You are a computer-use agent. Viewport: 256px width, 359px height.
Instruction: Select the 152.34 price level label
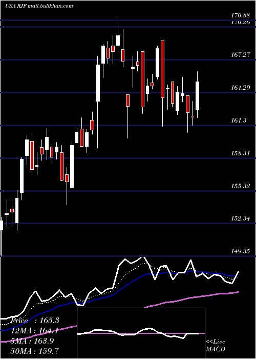[240, 218]
